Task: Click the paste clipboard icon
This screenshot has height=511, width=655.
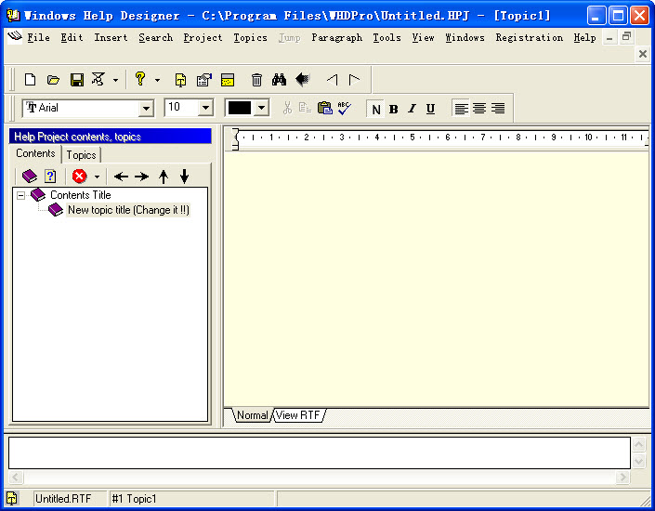Action: pos(324,108)
